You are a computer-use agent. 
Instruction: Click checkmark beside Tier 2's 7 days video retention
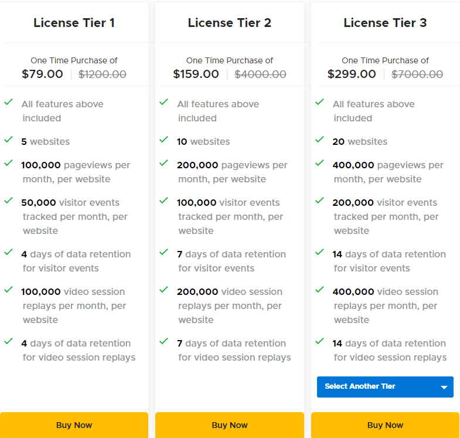click(164, 341)
